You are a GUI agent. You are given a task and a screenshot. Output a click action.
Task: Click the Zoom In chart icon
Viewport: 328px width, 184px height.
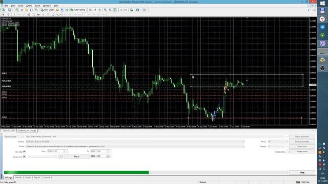(105, 10)
